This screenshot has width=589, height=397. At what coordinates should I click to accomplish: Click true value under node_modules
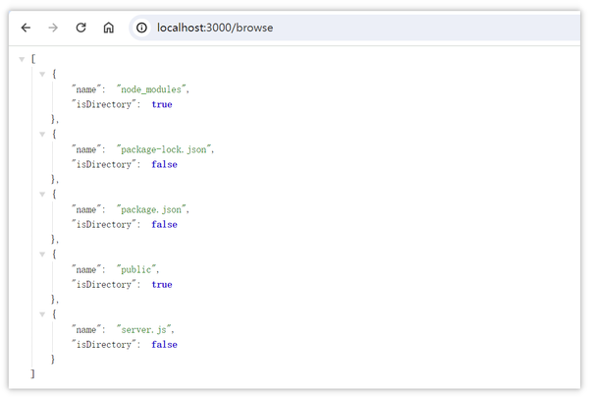(x=162, y=104)
